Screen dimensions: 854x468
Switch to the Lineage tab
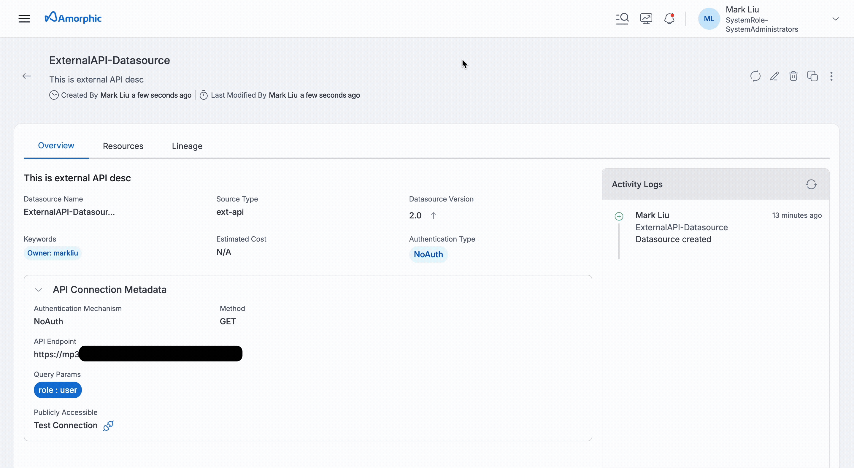click(x=187, y=146)
